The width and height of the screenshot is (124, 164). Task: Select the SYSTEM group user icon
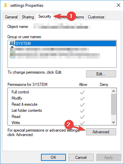click(x=12, y=43)
